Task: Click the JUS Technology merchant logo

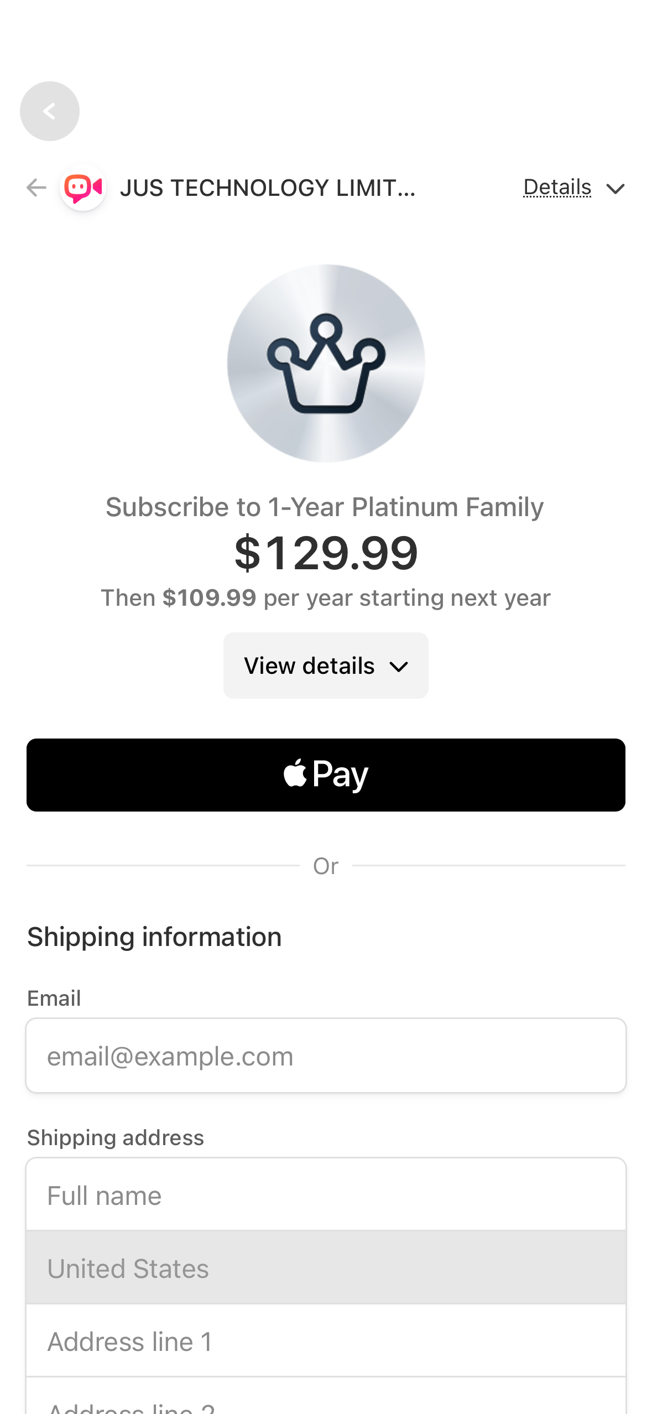Action: point(84,188)
